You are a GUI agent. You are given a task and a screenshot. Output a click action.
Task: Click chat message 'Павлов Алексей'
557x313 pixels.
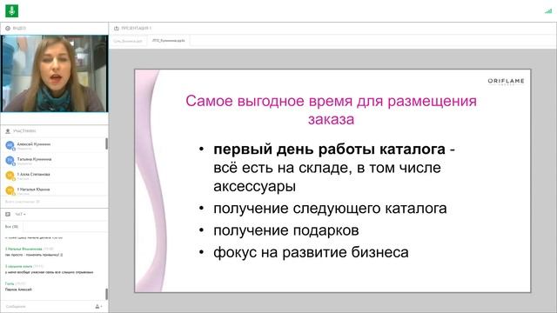18,290
